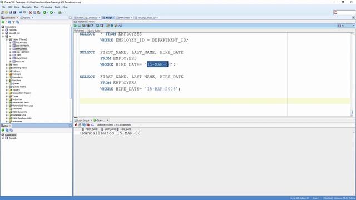Click the Open folder toolbar icon
356x200 pixels.
click(6, 12)
